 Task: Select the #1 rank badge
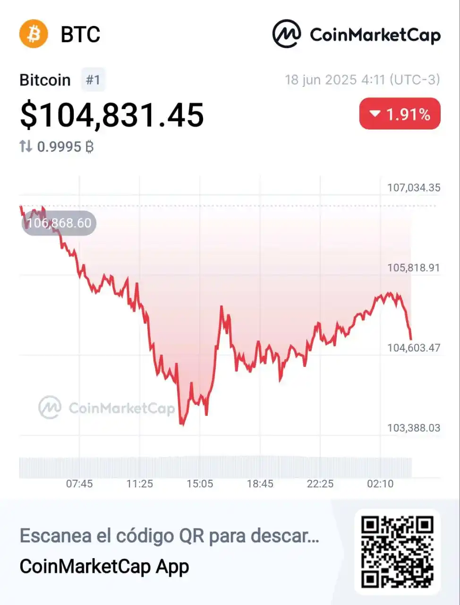(x=93, y=79)
